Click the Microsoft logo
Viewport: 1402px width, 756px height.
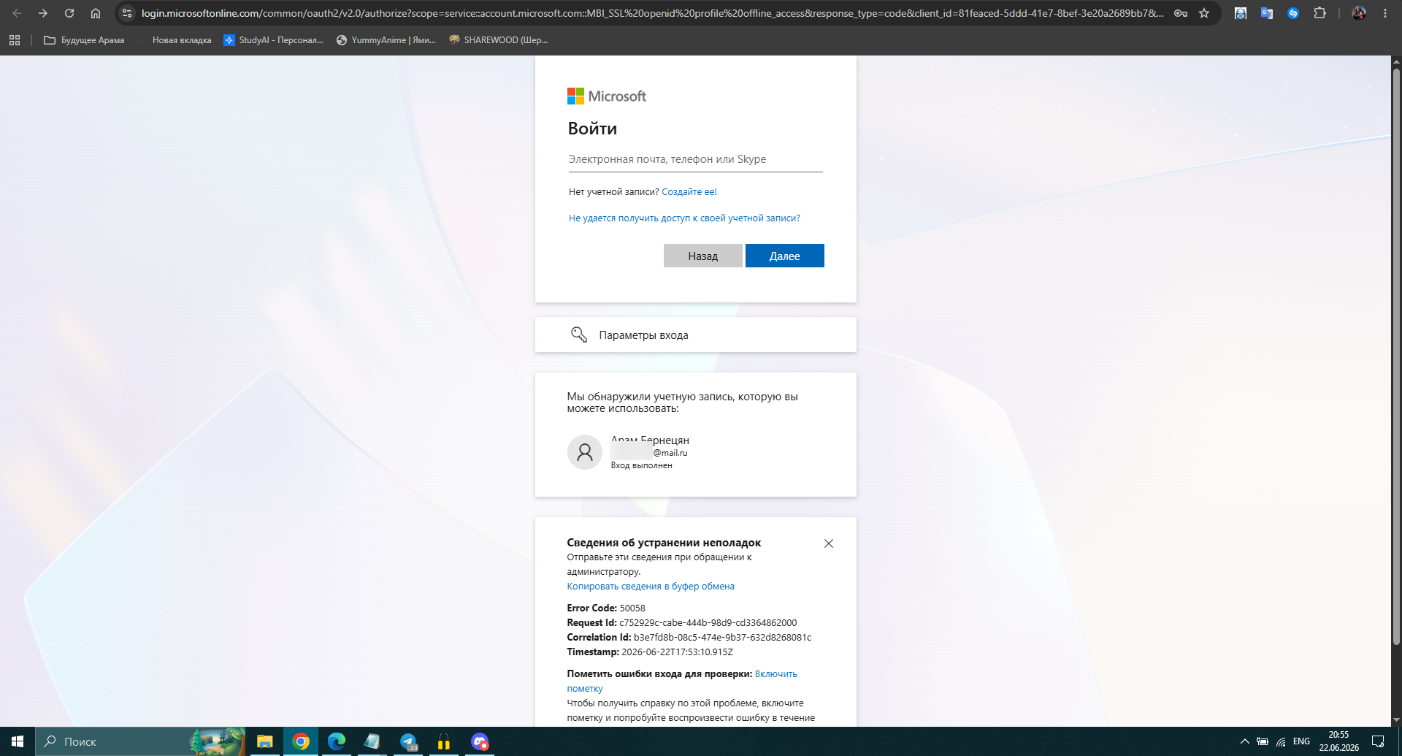tap(607, 96)
